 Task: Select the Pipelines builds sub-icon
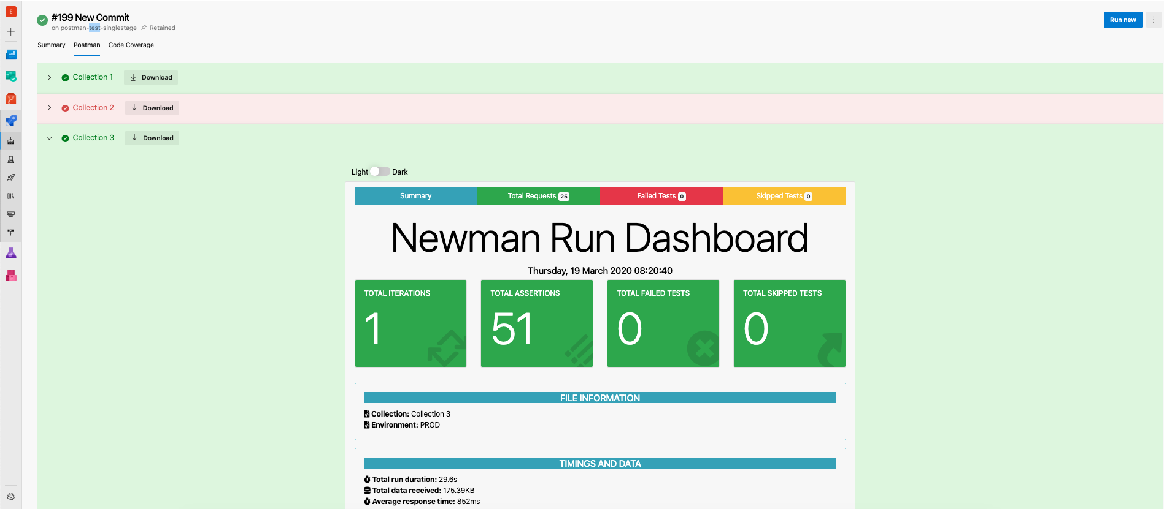(11, 141)
